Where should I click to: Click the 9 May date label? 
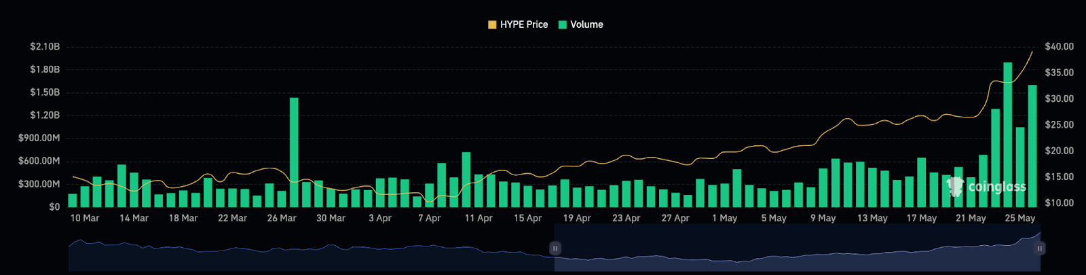click(823, 218)
